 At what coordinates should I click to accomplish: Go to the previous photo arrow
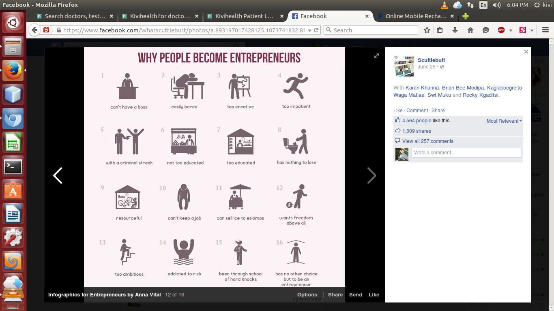[58, 176]
